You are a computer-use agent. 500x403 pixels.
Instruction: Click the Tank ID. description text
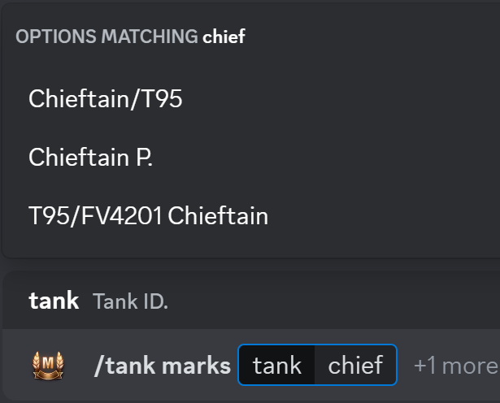[130, 301]
